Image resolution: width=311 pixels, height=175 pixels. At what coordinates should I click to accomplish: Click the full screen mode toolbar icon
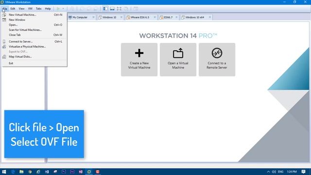tap(119, 9)
